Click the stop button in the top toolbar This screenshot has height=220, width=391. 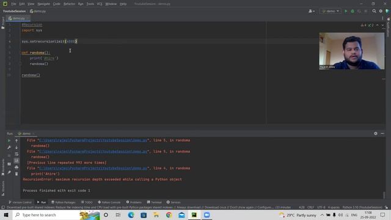coord(366,11)
